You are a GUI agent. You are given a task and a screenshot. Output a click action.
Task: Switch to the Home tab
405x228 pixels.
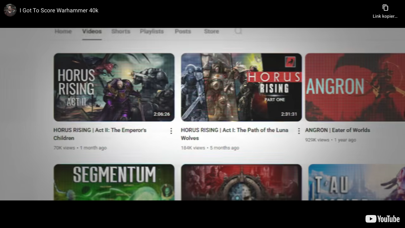63,31
